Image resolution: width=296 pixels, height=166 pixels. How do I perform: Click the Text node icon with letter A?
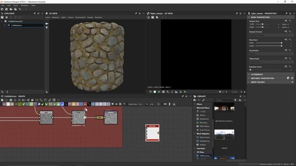tap(77, 104)
